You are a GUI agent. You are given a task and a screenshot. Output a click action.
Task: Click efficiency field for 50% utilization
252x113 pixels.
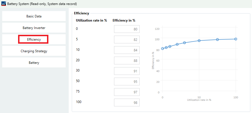127,82
